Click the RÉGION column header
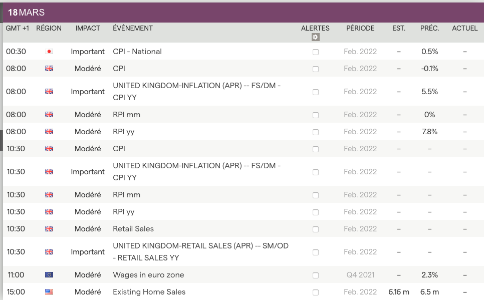 click(49, 28)
